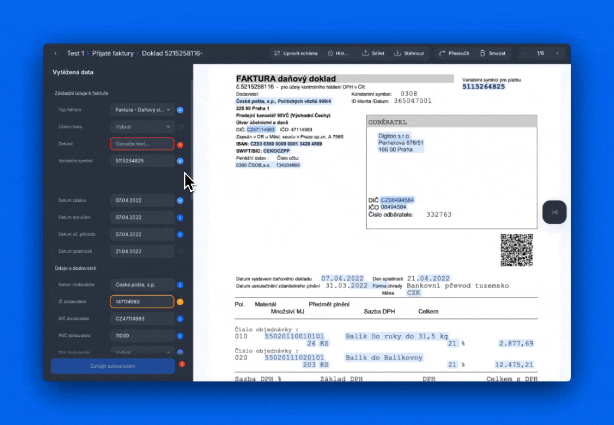Open Typ faktury dropdown
This screenshot has width=614, height=425.
tap(142, 110)
